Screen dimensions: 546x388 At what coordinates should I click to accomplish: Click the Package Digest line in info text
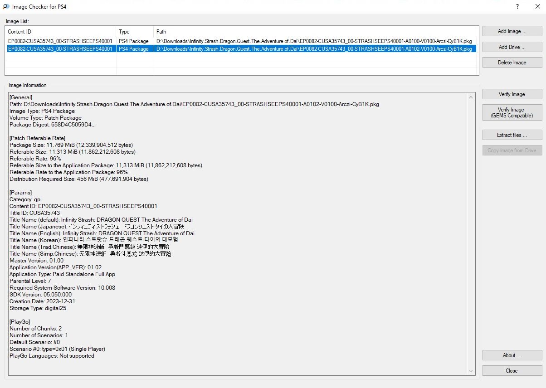coord(53,125)
